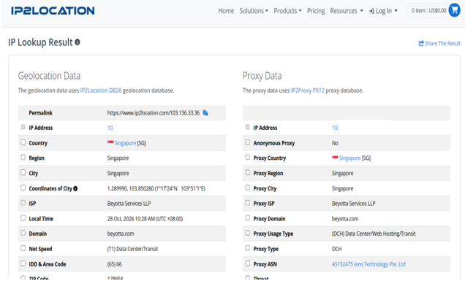
Task: Tick the IDD & Area Code checkbox
Action: [23, 263]
